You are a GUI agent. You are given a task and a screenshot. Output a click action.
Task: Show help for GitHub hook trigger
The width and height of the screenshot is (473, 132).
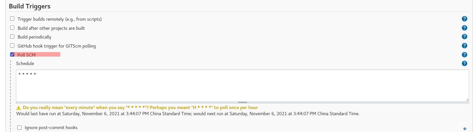click(x=465, y=46)
